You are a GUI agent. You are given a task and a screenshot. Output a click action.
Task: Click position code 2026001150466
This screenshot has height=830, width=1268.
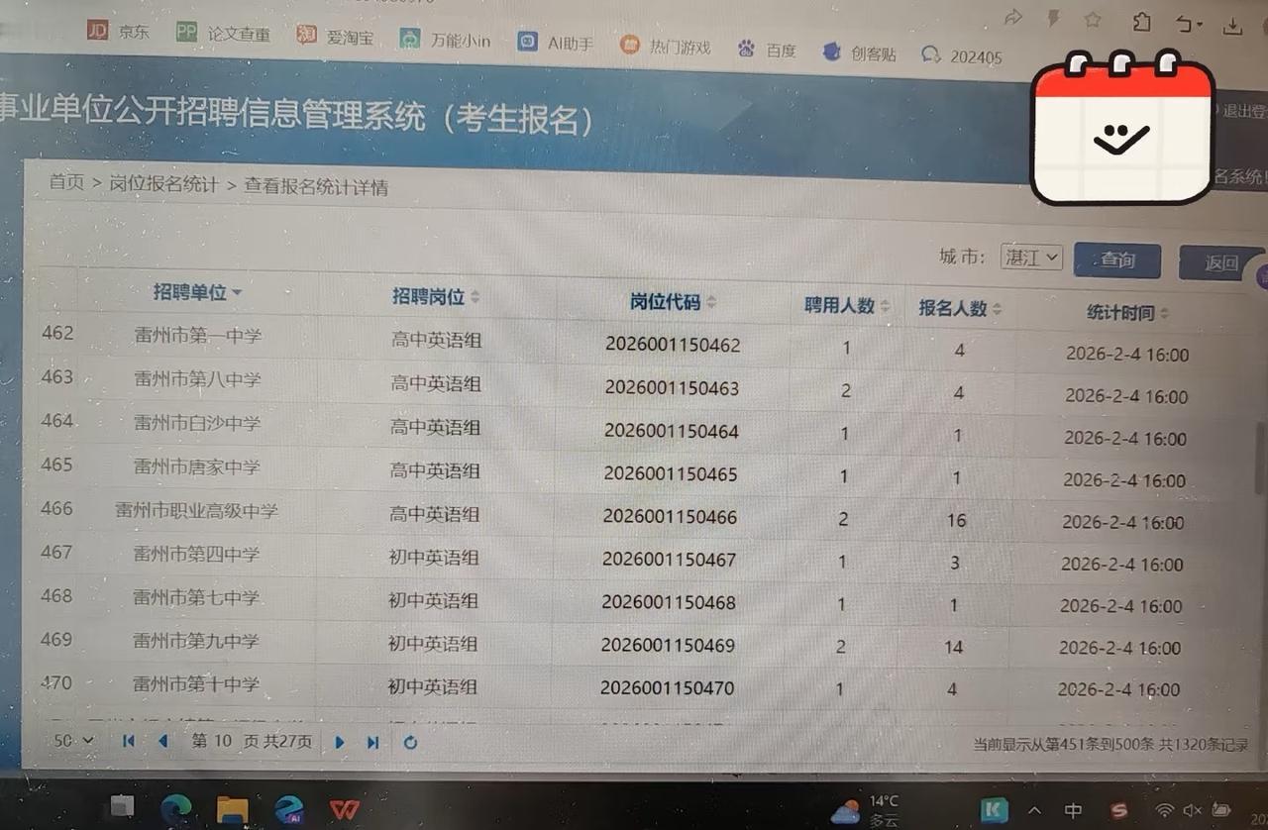(x=670, y=517)
